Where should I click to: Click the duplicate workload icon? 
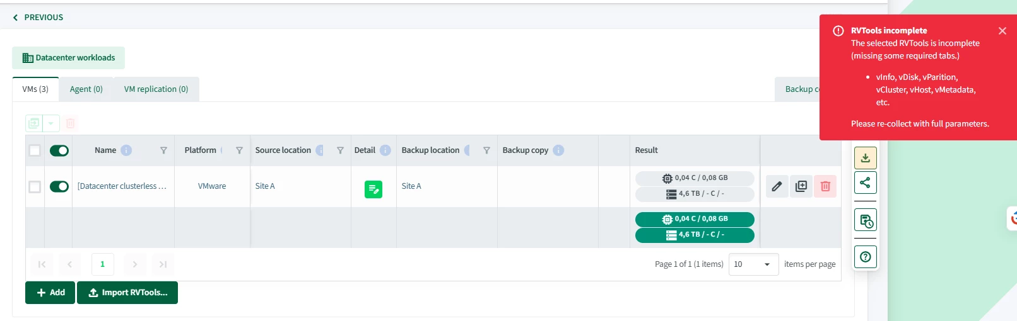tap(801, 186)
